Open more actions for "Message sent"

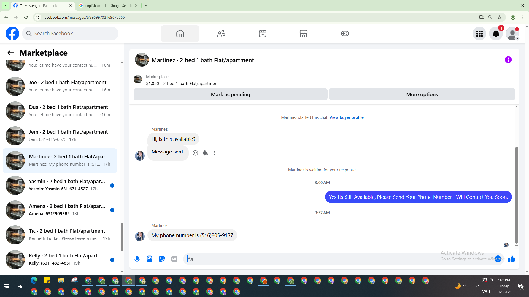[215, 153]
